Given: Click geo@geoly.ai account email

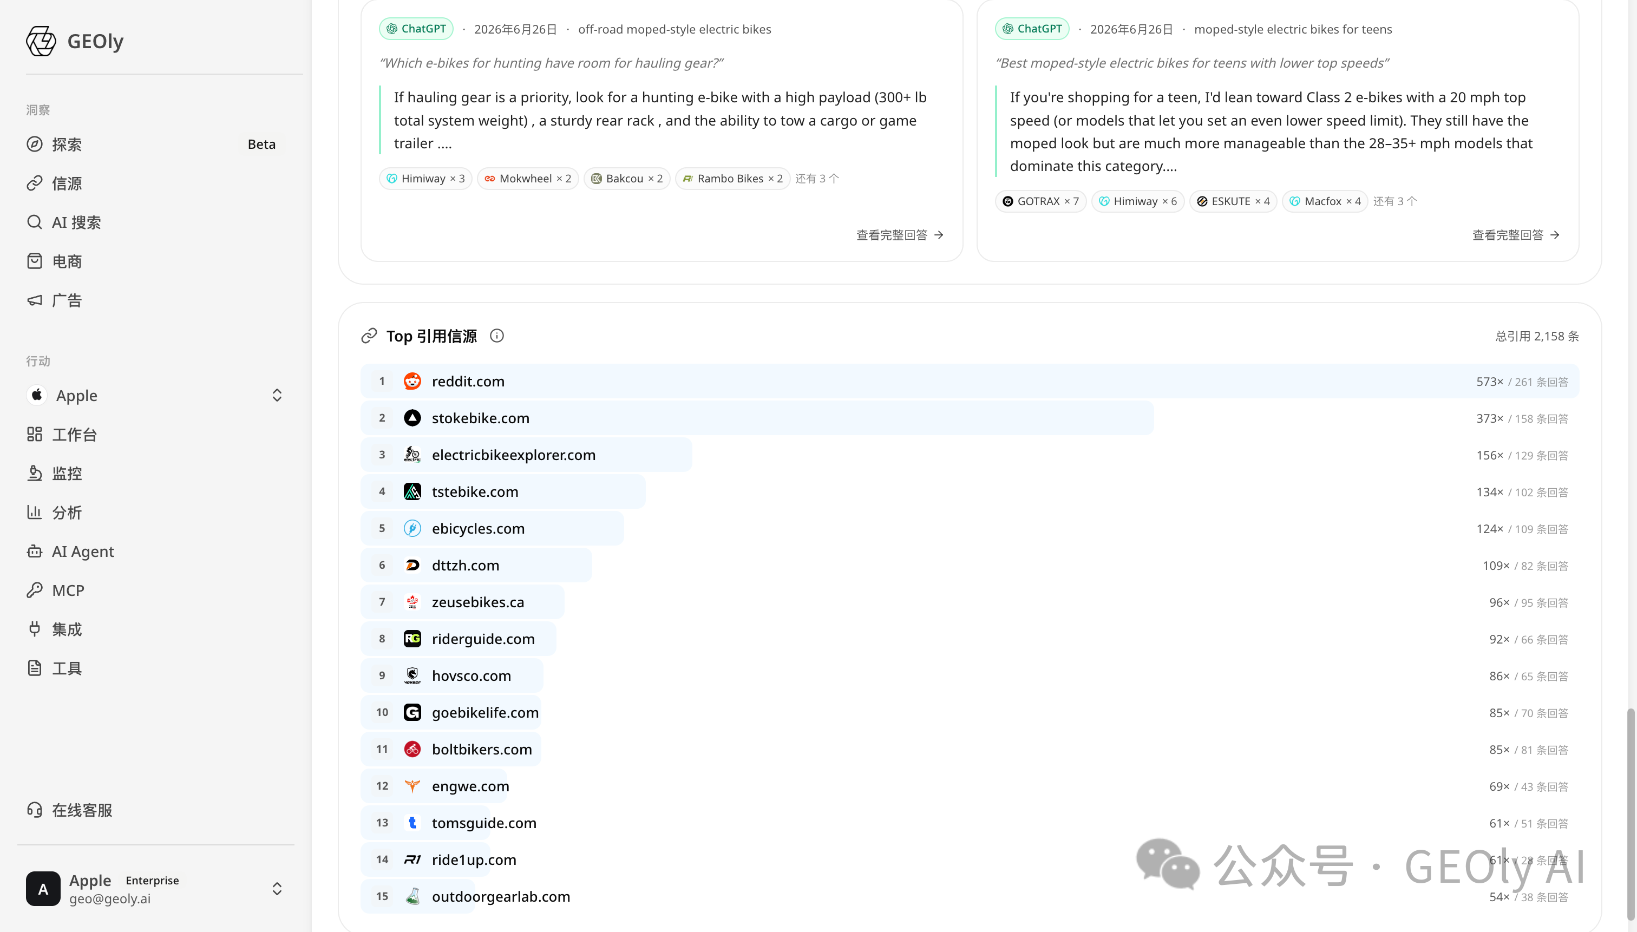Looking at the screenshot, I should point(110,898).
